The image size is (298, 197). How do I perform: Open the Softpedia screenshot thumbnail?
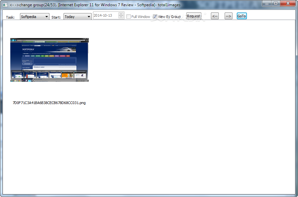[49, 60]
